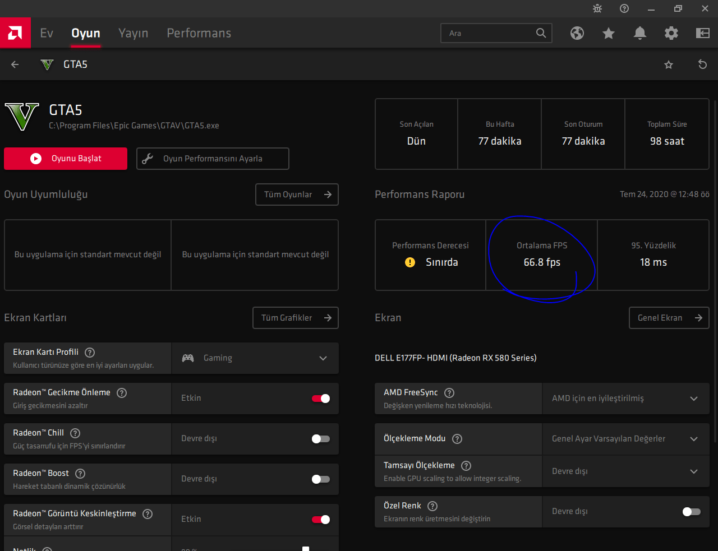Click Oyunu Başlat button

(x=66, y=159)
